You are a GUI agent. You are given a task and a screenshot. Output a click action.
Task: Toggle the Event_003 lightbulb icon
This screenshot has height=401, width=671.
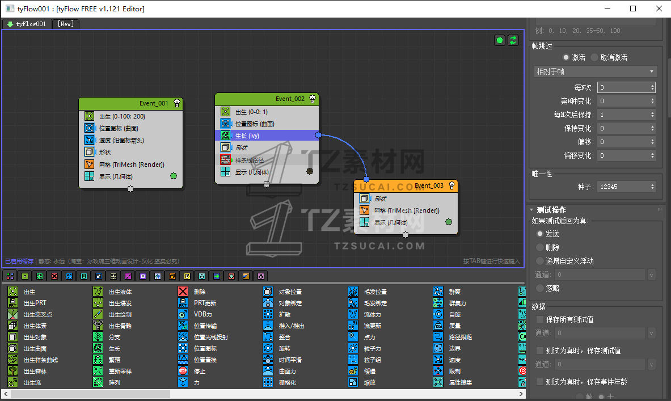[x=451, y=185]
